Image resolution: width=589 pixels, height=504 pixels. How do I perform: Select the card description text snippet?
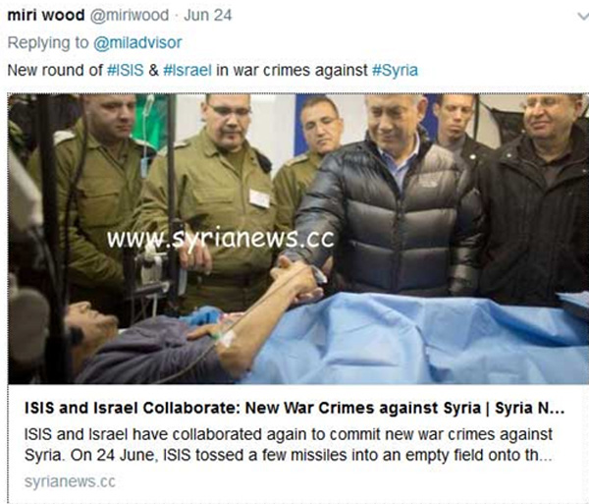coord(288,445)
